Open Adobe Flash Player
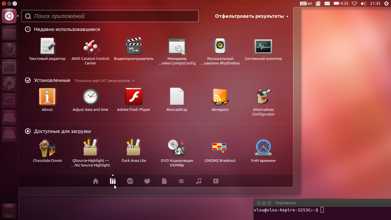Viewport: 391px width, 220px height. [x=134, y=100]
